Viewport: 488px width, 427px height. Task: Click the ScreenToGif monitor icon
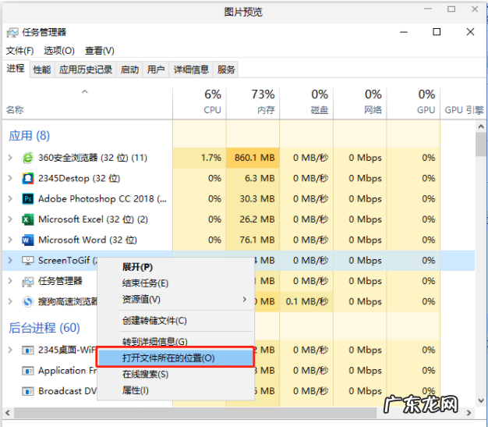(28, 261)
